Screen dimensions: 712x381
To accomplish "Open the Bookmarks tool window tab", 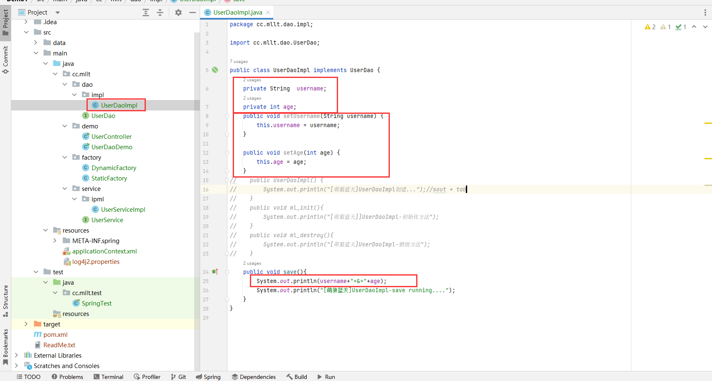I will click(x=5, y=347).
